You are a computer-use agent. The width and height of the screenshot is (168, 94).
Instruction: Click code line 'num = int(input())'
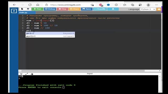[x=40, y=20]
